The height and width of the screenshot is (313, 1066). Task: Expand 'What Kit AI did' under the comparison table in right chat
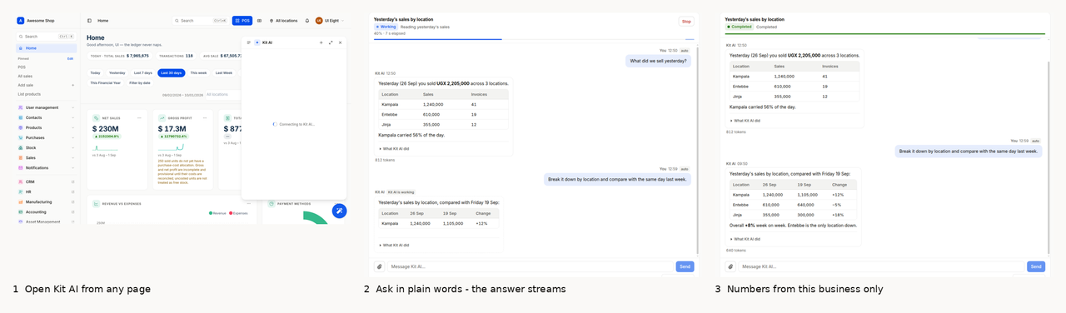(745, 239)
